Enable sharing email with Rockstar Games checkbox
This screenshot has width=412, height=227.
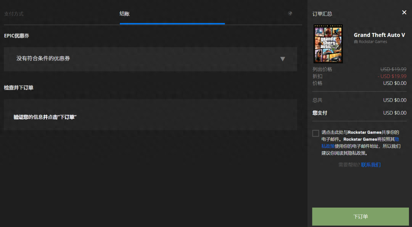click(x=315, y=133)
